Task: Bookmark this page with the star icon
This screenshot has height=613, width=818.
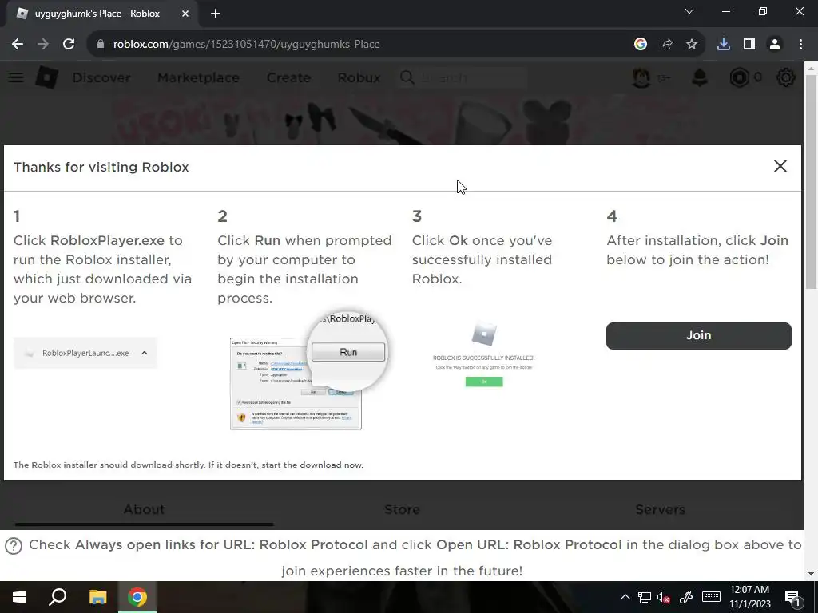Action: coord(692,45)
